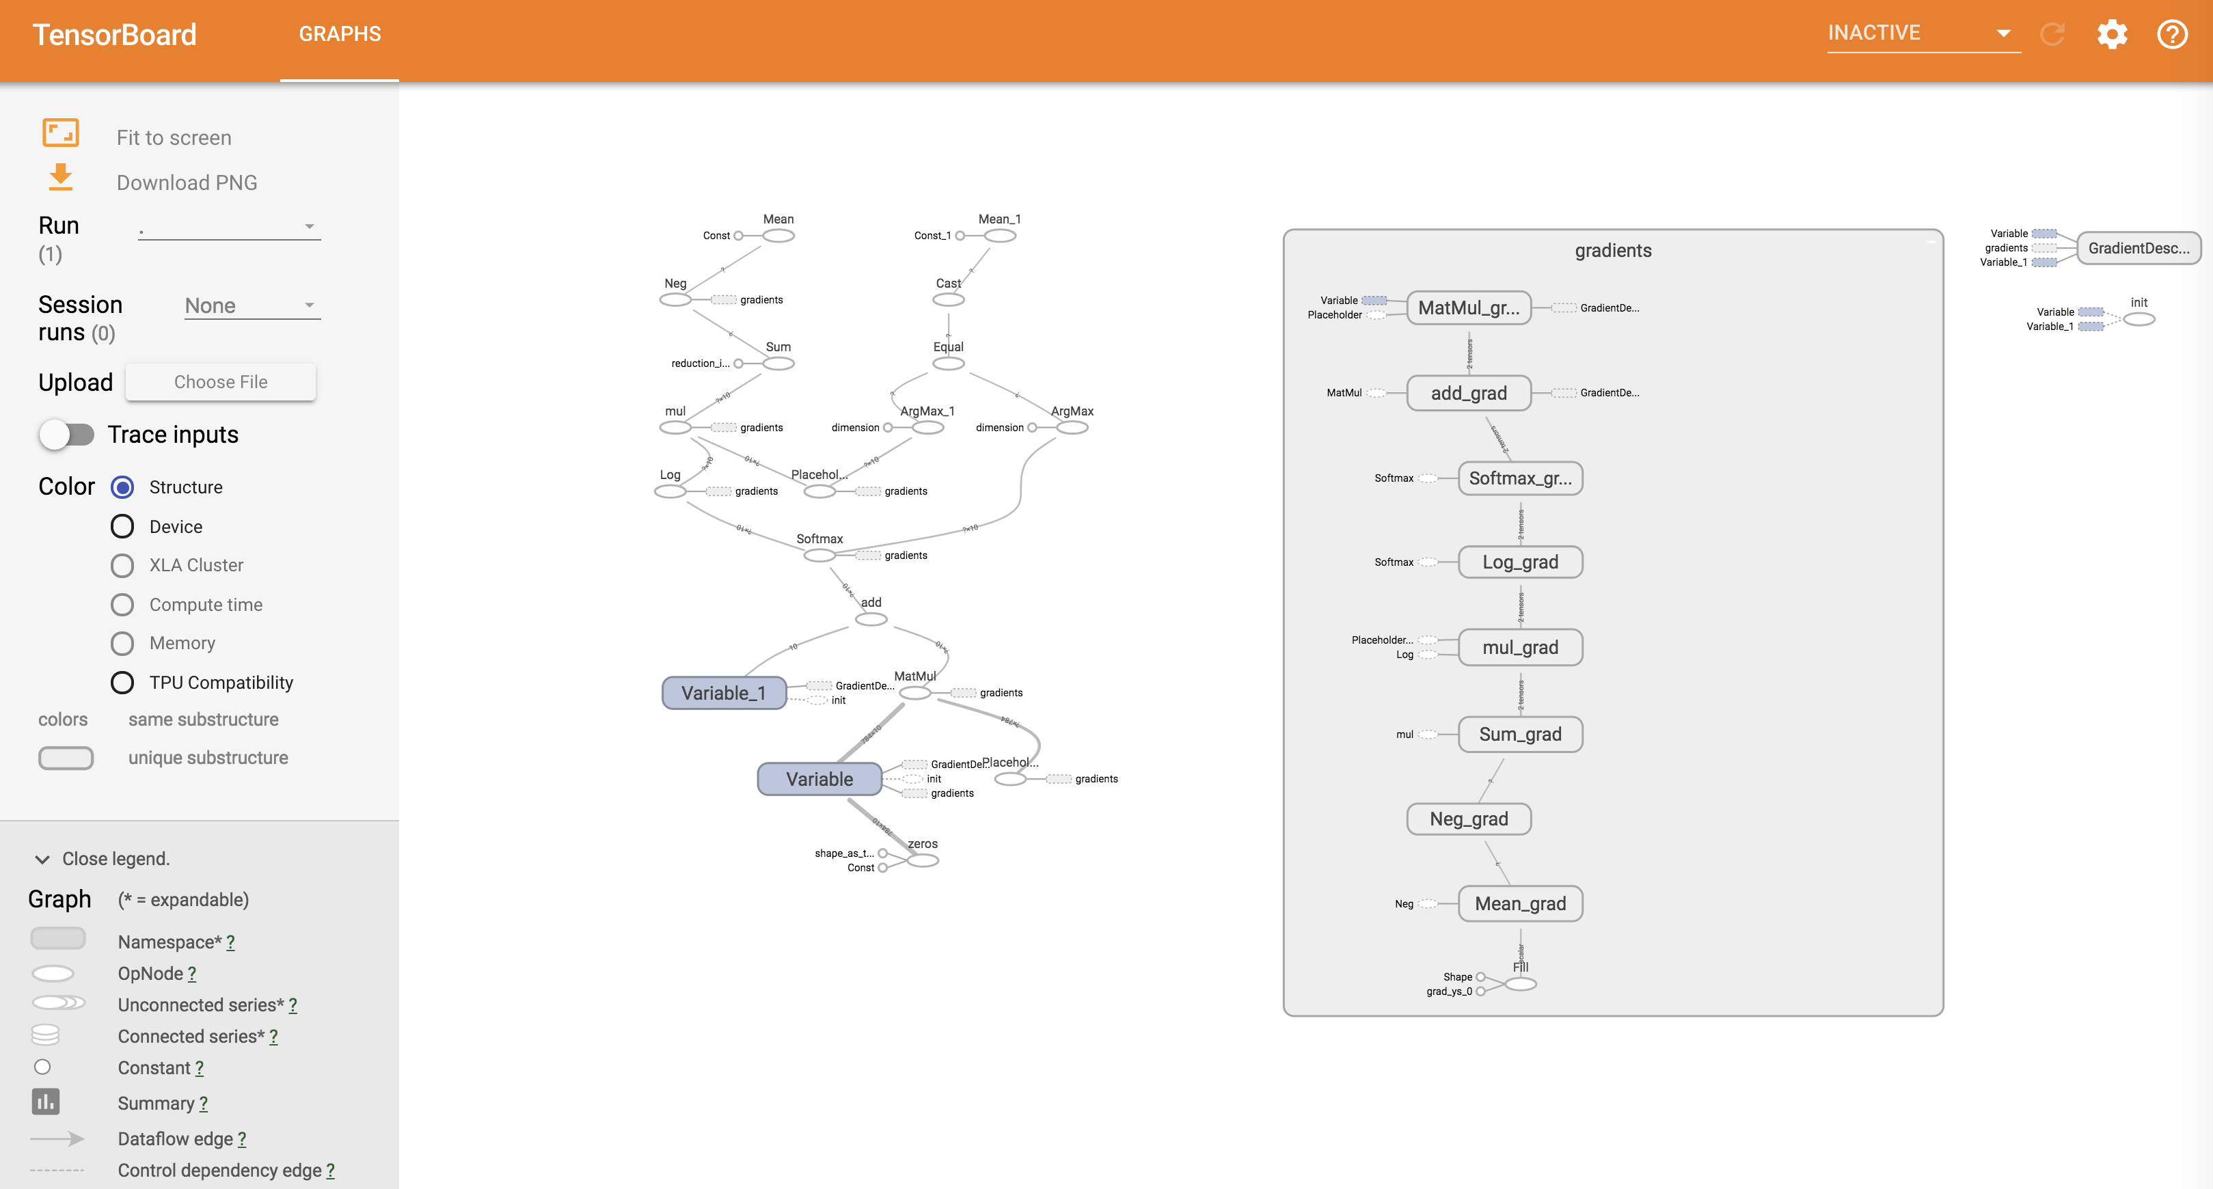
Task: Select the Device color radio button
Action: click(123, 525)
